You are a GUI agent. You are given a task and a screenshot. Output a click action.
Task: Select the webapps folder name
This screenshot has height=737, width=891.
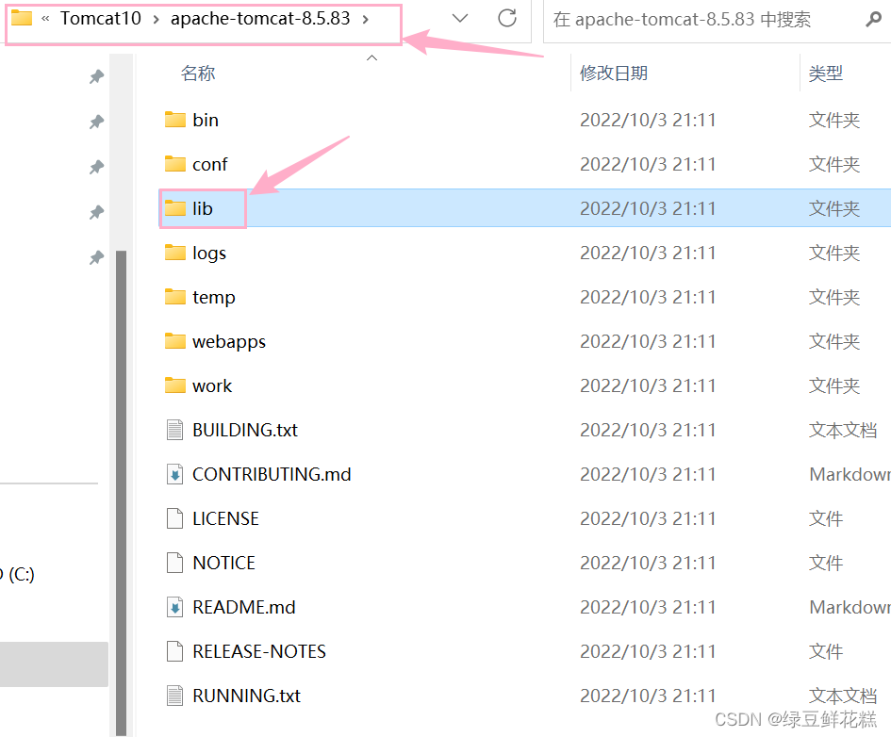pos(229,341)
